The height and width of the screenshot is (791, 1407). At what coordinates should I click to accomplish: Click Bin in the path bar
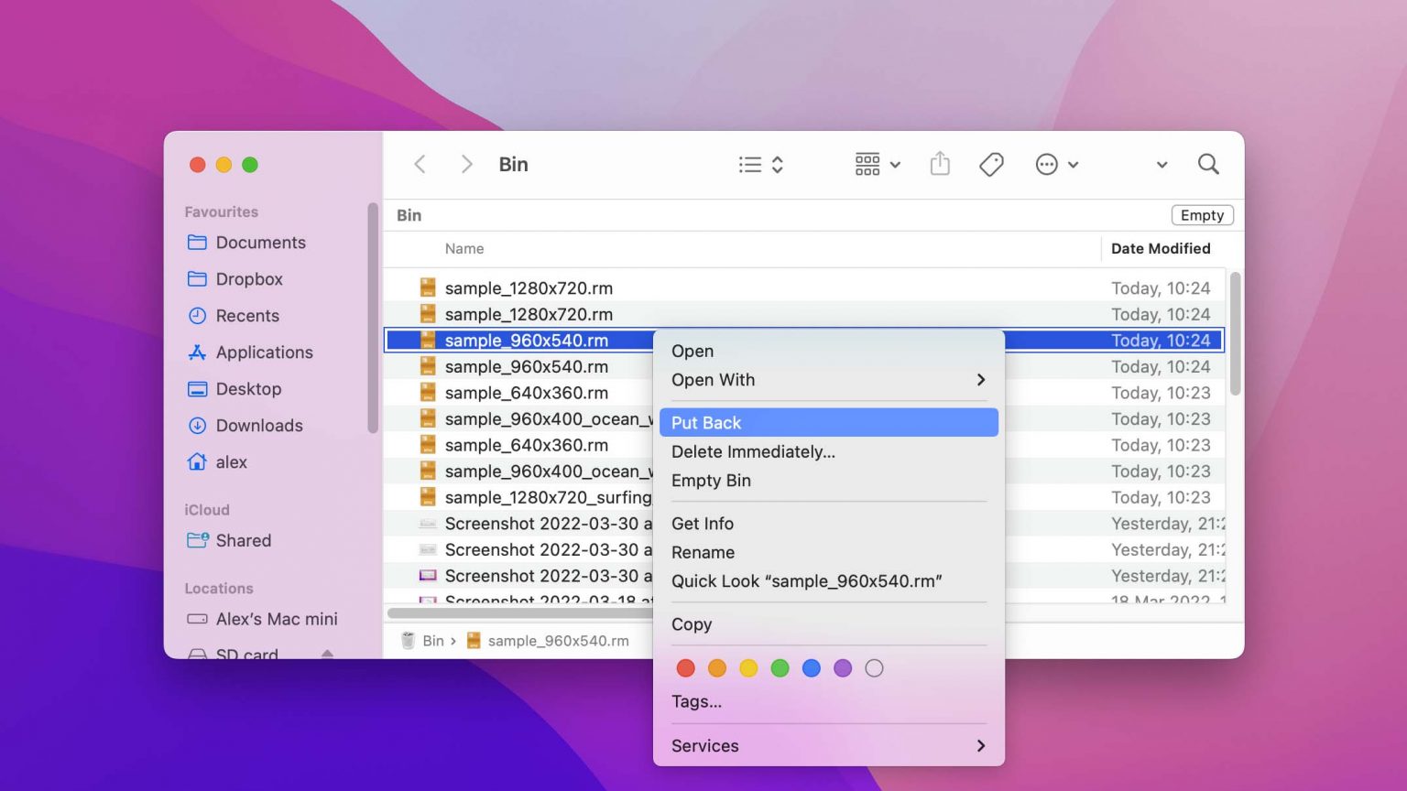[x=432, y=641]
